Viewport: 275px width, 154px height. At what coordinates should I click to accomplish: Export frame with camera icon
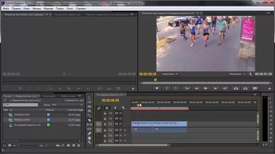coord(255,89)
